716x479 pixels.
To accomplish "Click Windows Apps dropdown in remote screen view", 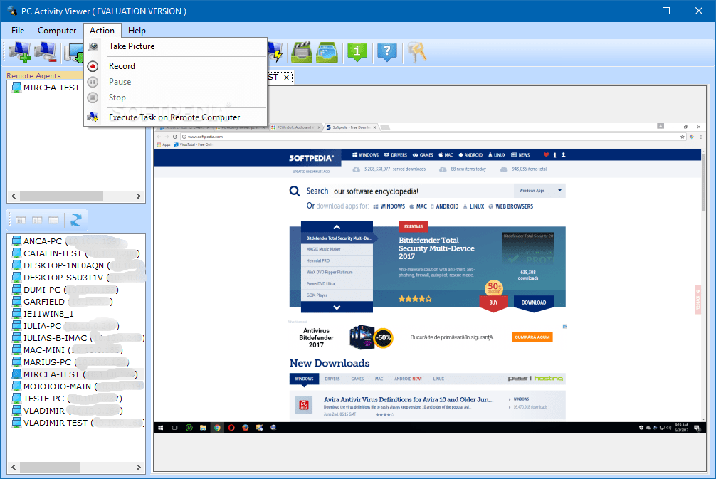I will click(x=539, y=191).
